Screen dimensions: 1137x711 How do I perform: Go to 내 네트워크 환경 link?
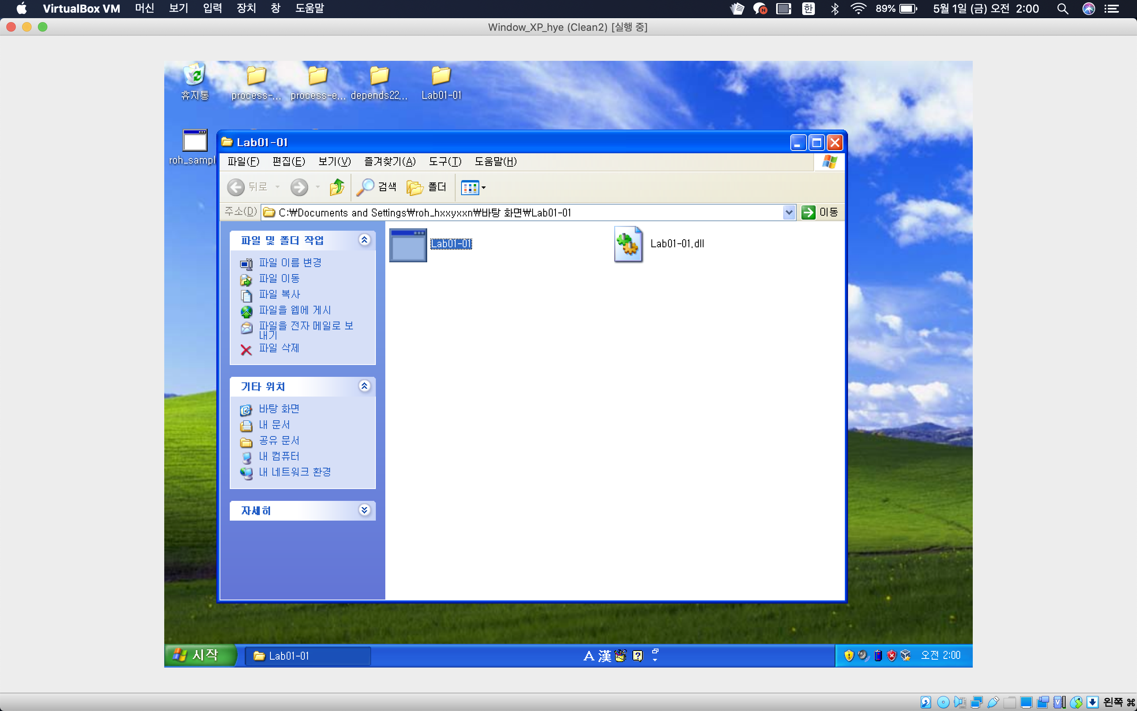(295, 472)
